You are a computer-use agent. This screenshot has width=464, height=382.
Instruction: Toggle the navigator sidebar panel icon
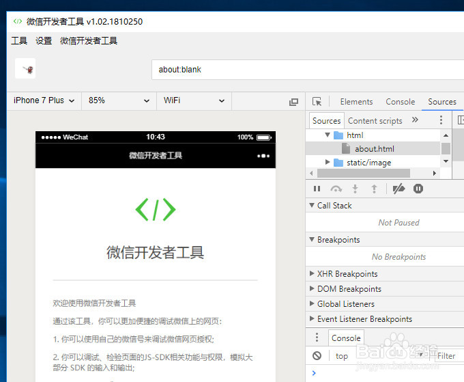point(461,120)
